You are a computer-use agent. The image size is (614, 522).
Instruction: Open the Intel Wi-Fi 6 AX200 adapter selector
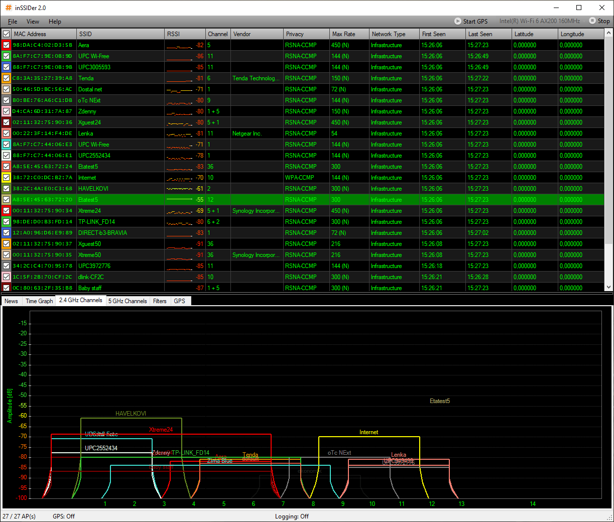tap(539, 21)
